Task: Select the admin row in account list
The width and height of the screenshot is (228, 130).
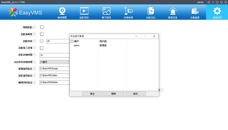Action: [x=77, y=45]
